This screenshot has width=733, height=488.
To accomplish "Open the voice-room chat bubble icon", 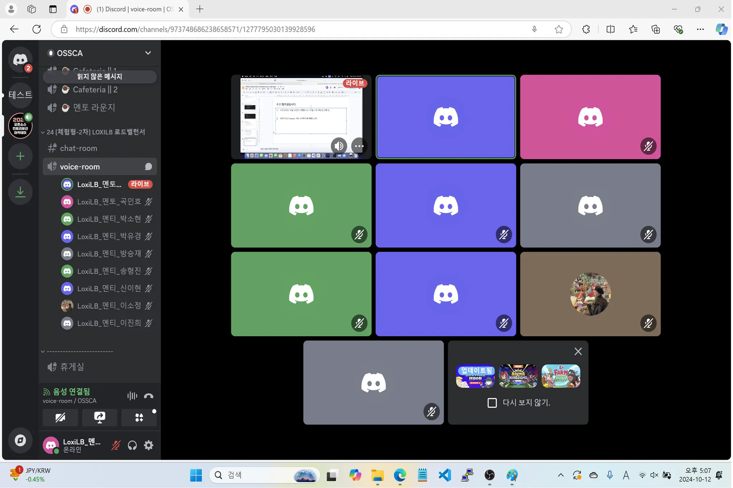I will [148, 167].
